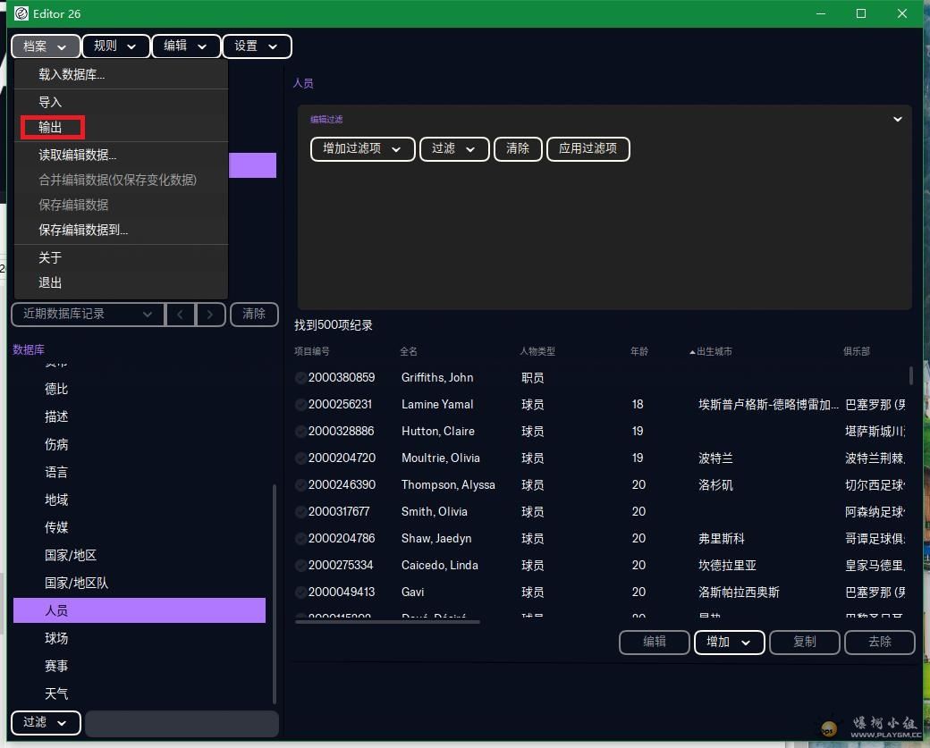Select the row circle for Gavi
930x748 pixels.
click(300, 593)
